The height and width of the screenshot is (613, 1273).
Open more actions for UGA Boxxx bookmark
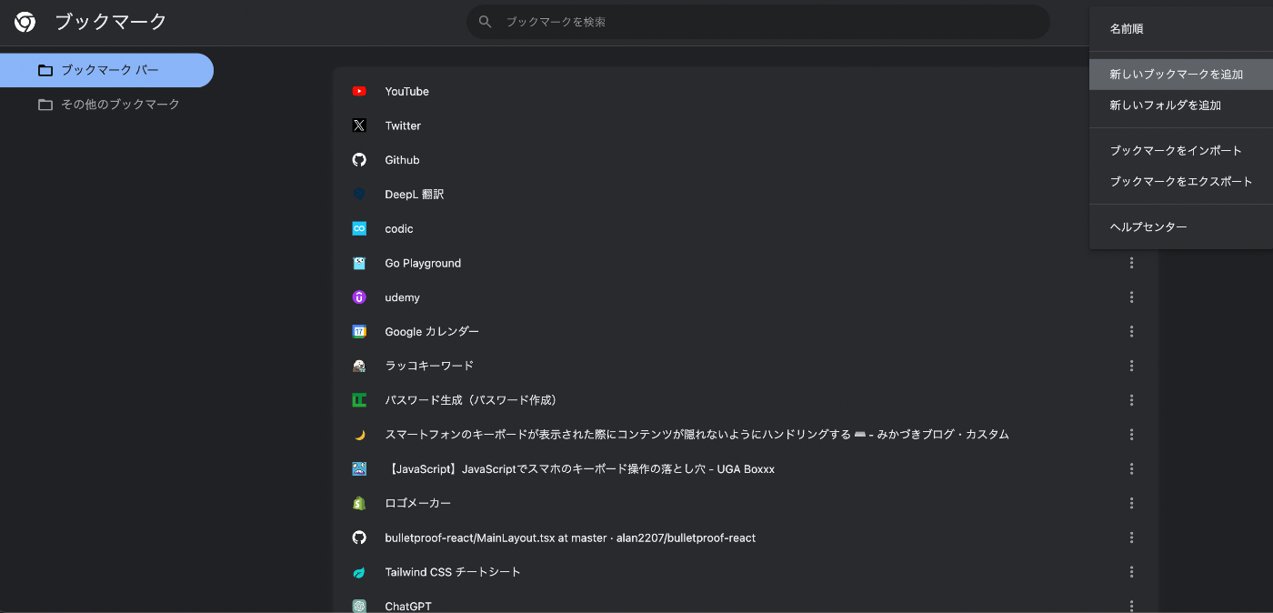(1132, 468)
